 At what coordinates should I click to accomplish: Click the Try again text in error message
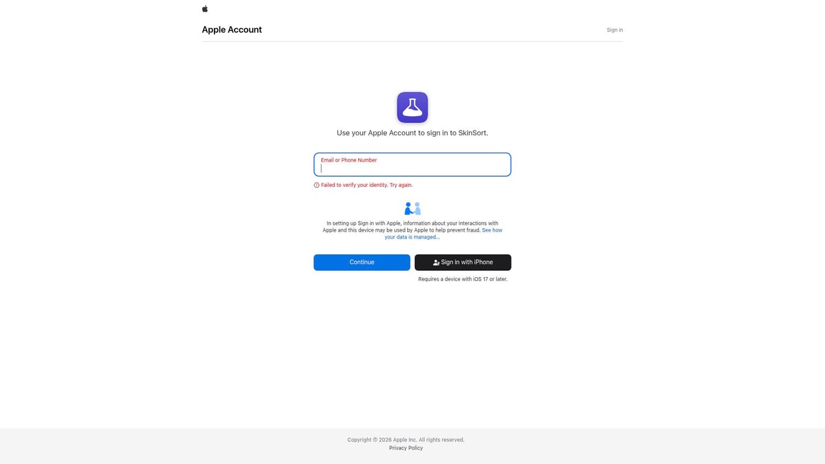click(x=401, y=186)
